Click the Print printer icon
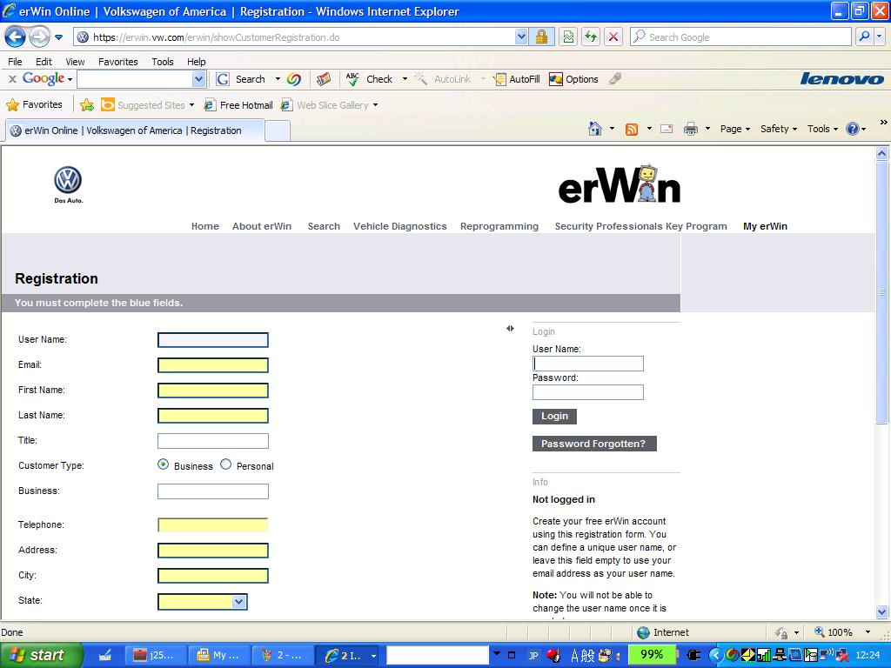The width and height of the screenshot is (891, 668). point(690,129)
